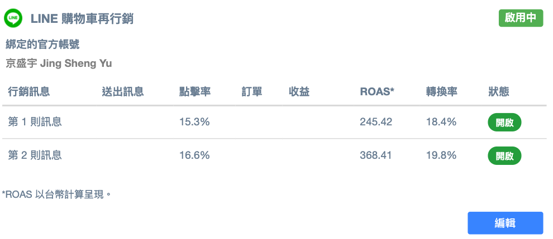Click the 訂單 column header
The height and width of the screenshot is (239, 553).
coord(252,92)
